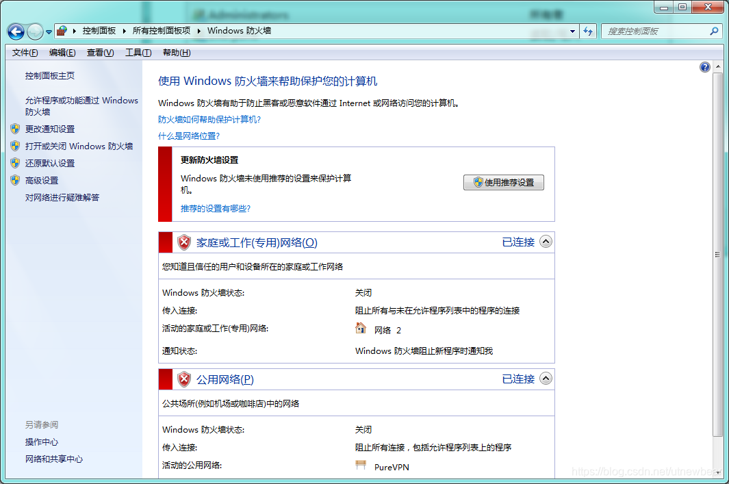Open 打开或关闭 Windows 防火墙
This screenshot has width=729, height=484.
pyautogui.click(x=79, y=147)
